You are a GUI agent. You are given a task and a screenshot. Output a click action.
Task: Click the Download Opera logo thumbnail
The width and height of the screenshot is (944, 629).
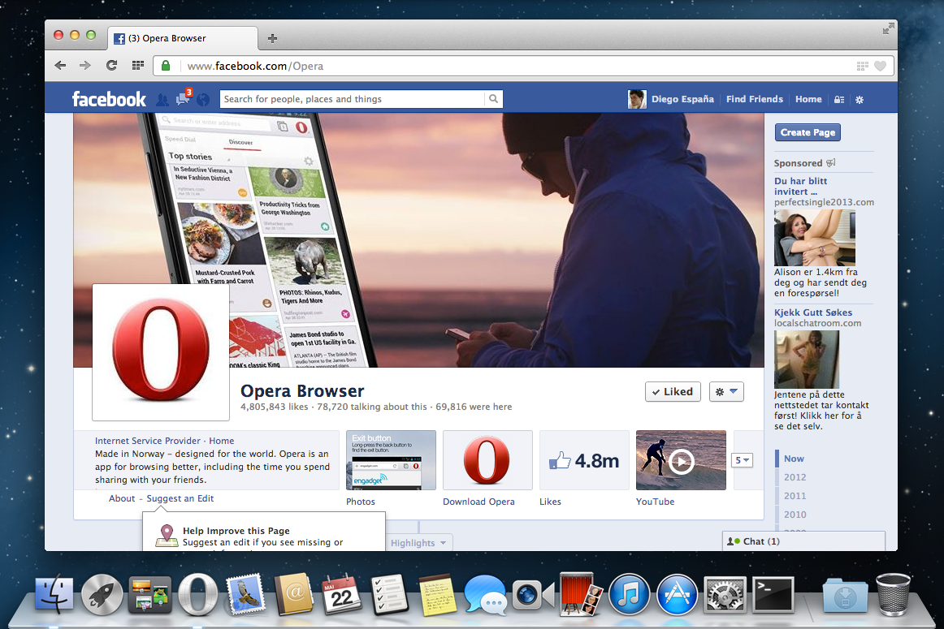(487, 460)
